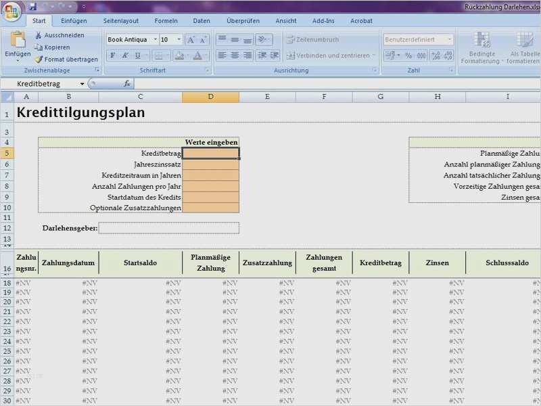Select the Kreditbetrag input cell D5

[x=210, y=153]
